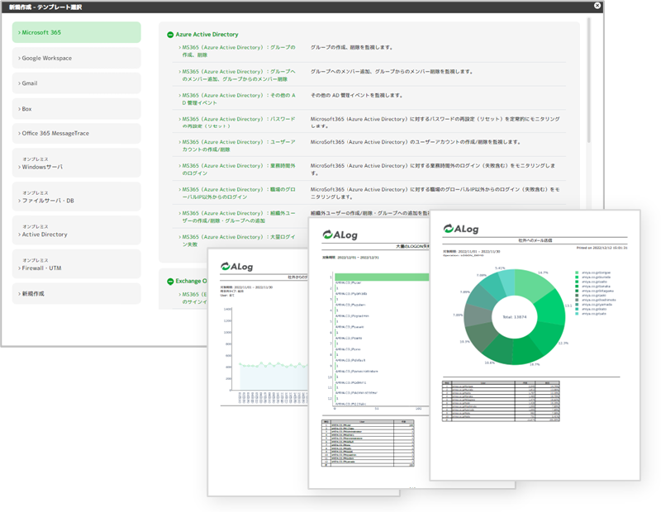Image resolution: width=661 pixels, height=512 pixels.
Task: Click the ALog logo on donut chart report
Action: pos(461,229)
